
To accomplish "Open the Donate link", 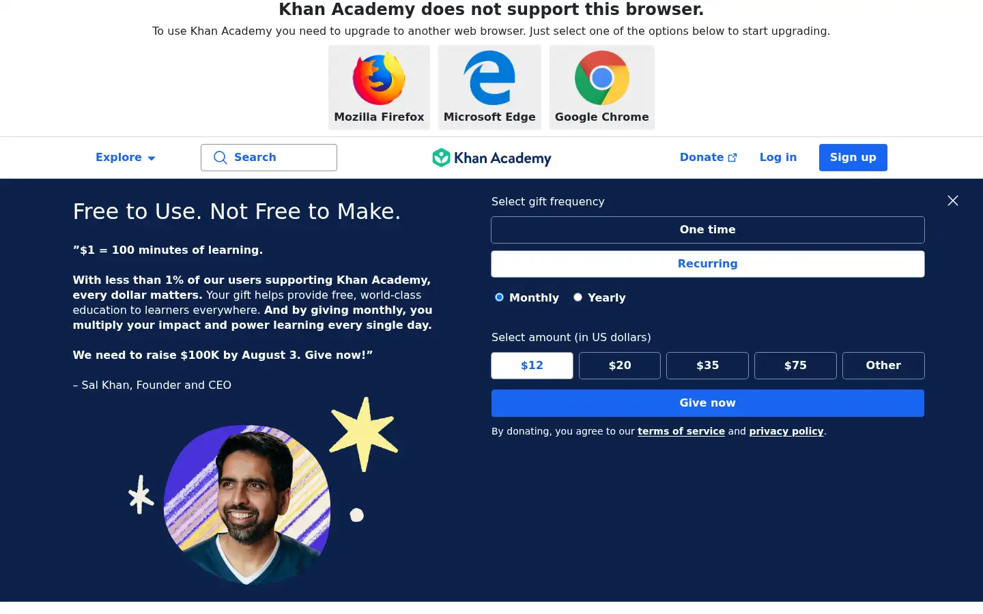I will (x=708, y=158).
